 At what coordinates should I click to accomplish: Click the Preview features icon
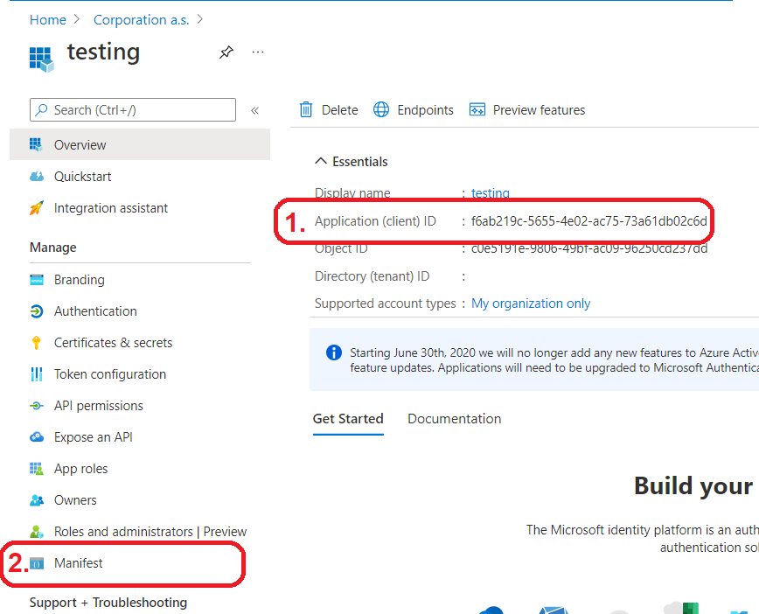tap(477, 110)
